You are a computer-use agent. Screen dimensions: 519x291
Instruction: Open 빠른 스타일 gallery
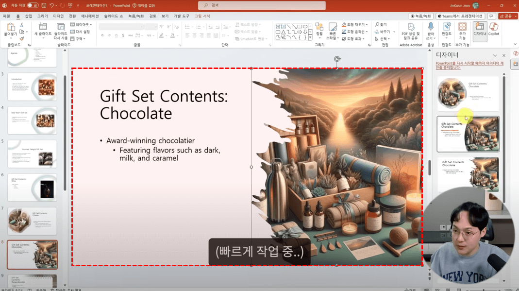pyautogui.click(x=332, y=31)
